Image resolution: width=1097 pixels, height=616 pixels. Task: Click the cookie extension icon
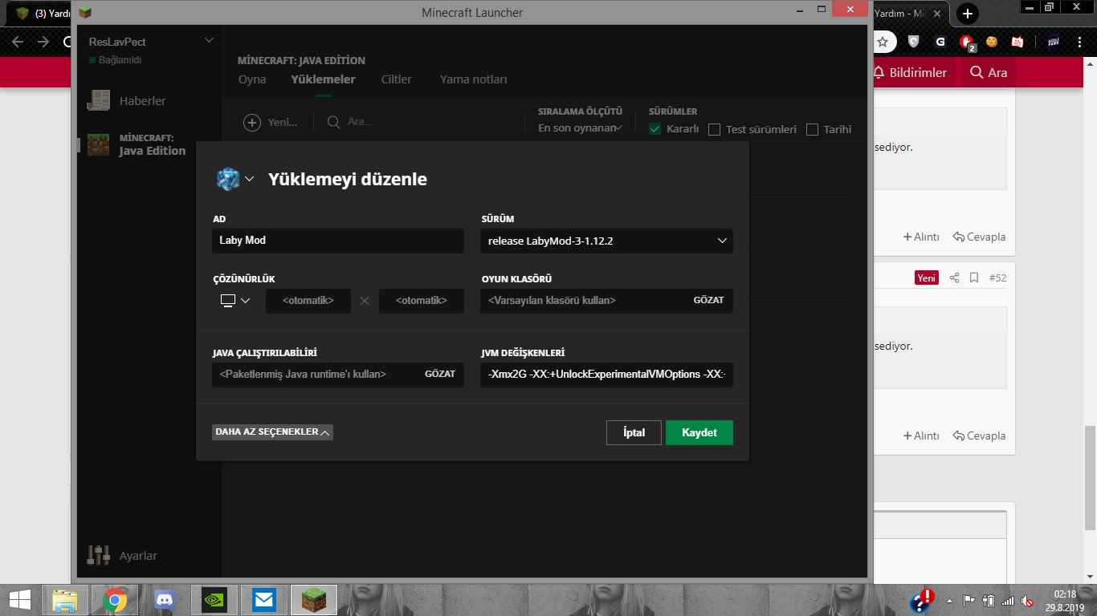[x=993, y=42]
